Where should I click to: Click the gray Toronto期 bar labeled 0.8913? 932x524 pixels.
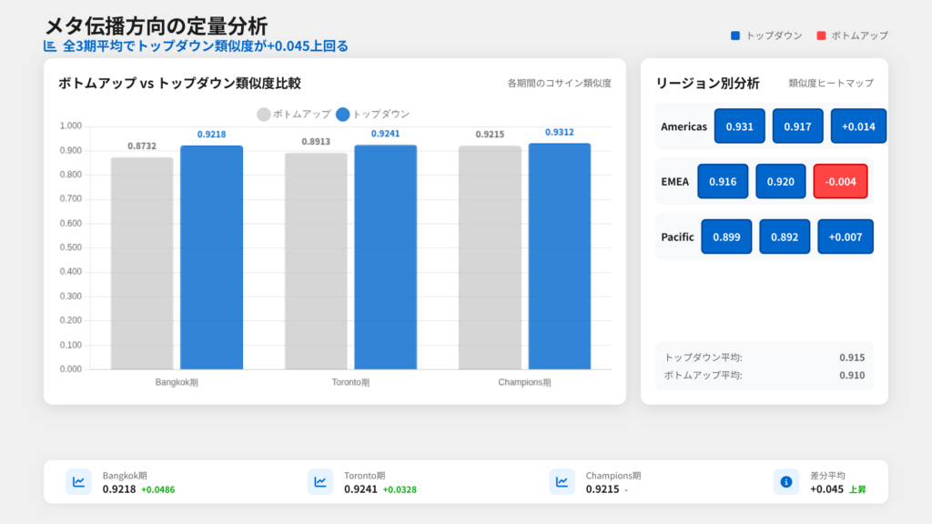click(x=316, y=261)
